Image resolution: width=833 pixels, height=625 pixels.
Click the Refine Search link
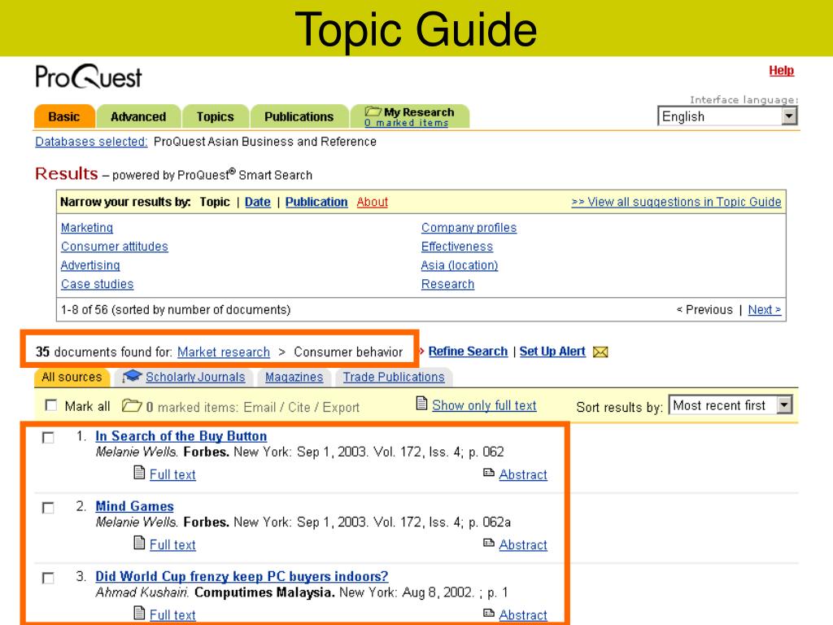[468, 352]
